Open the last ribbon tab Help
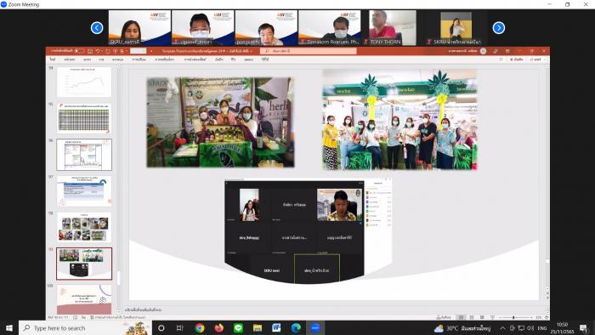The height and width of the screenshot is (335, 595). [265, 60]
